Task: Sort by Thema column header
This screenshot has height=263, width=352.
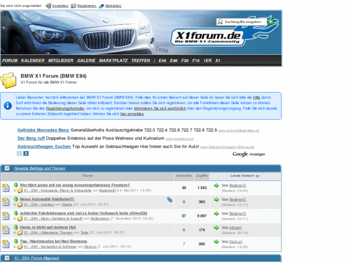Action: point(87,176)
